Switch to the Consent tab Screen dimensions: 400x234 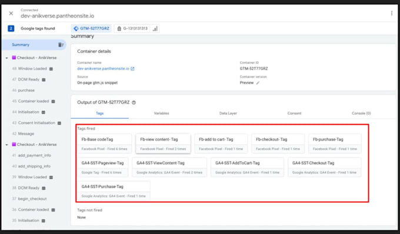coord(294,113)
